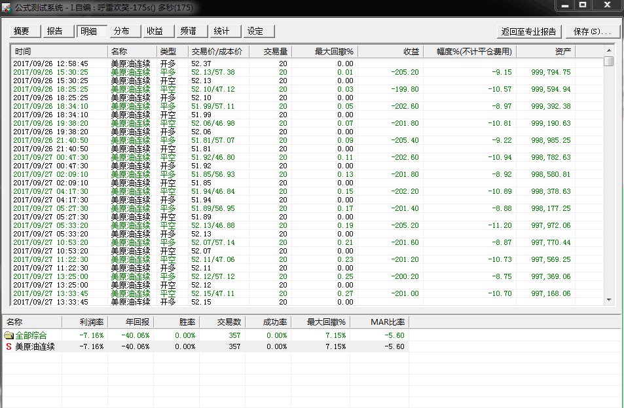Sort by the 时间 column header
The width and height of the screenshot is (624, 408).
[59, 51]
